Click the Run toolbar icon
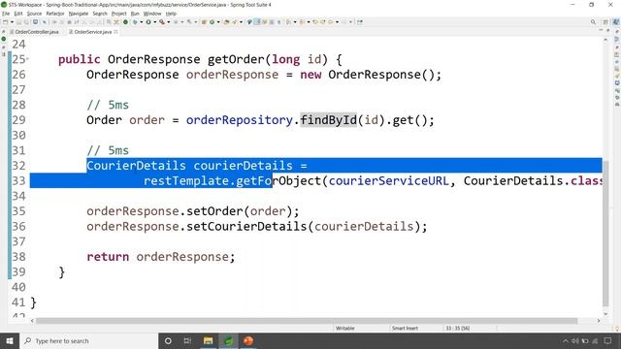Screen dimensions: 621x349 pos(148,21)
